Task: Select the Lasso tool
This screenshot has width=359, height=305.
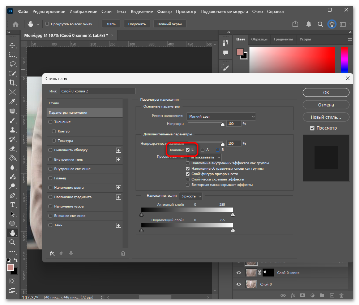Action: point(12,64)
